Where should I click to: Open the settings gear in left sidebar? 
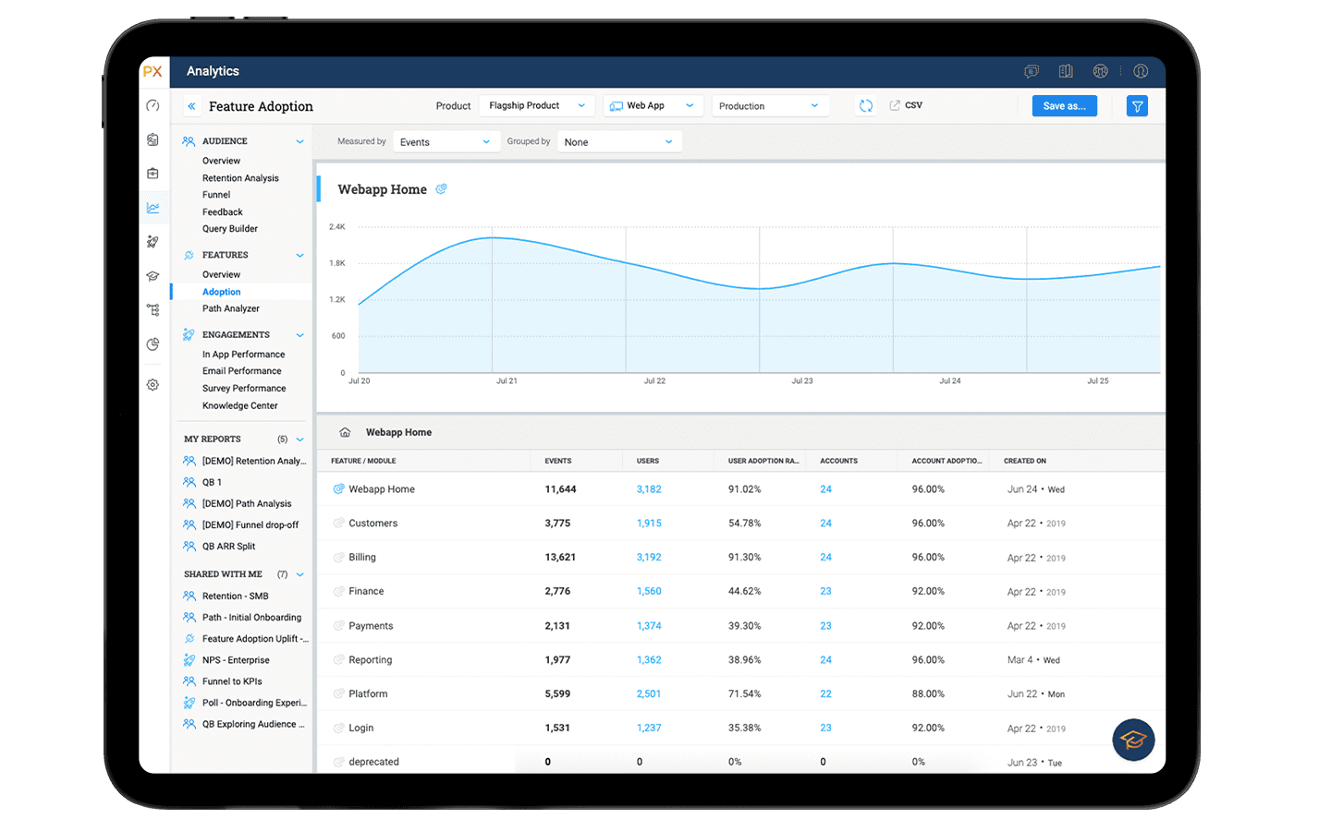153,385
